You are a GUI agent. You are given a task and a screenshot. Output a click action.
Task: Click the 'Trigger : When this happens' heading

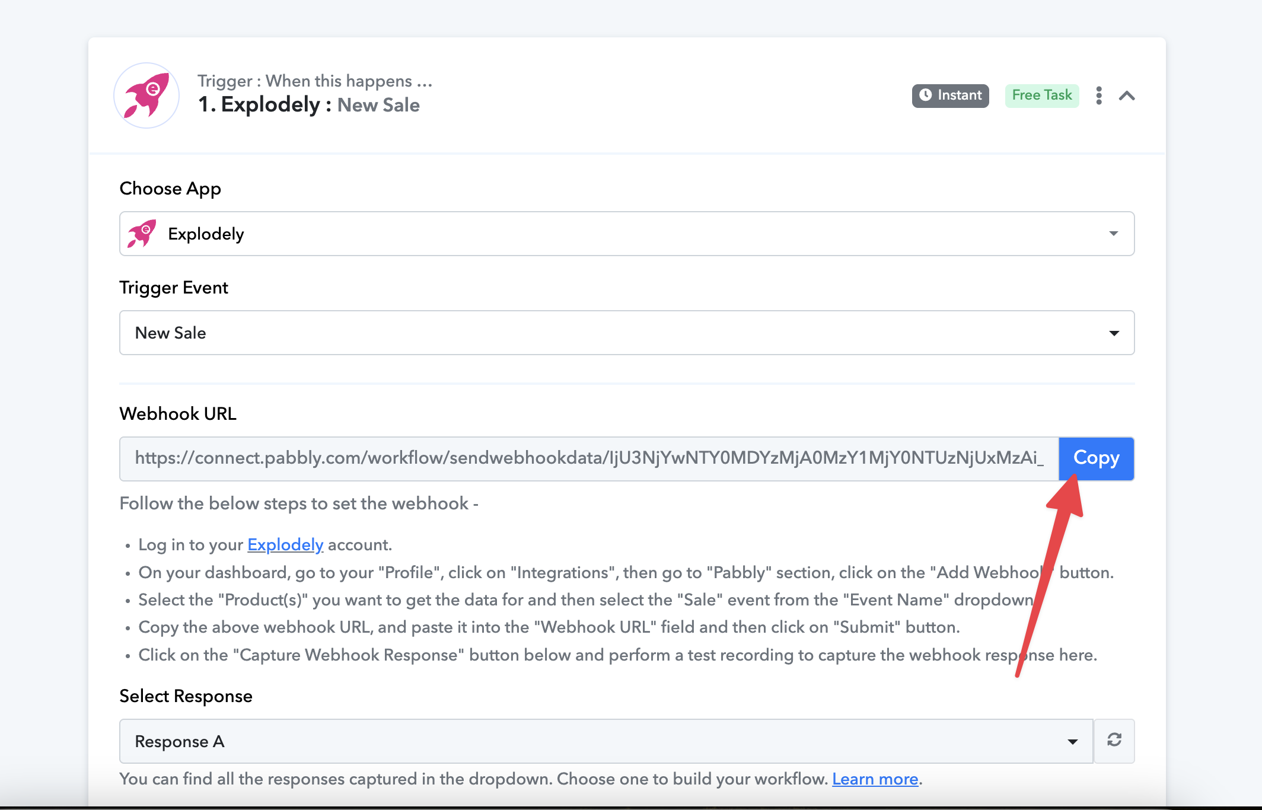pos(314,81)
